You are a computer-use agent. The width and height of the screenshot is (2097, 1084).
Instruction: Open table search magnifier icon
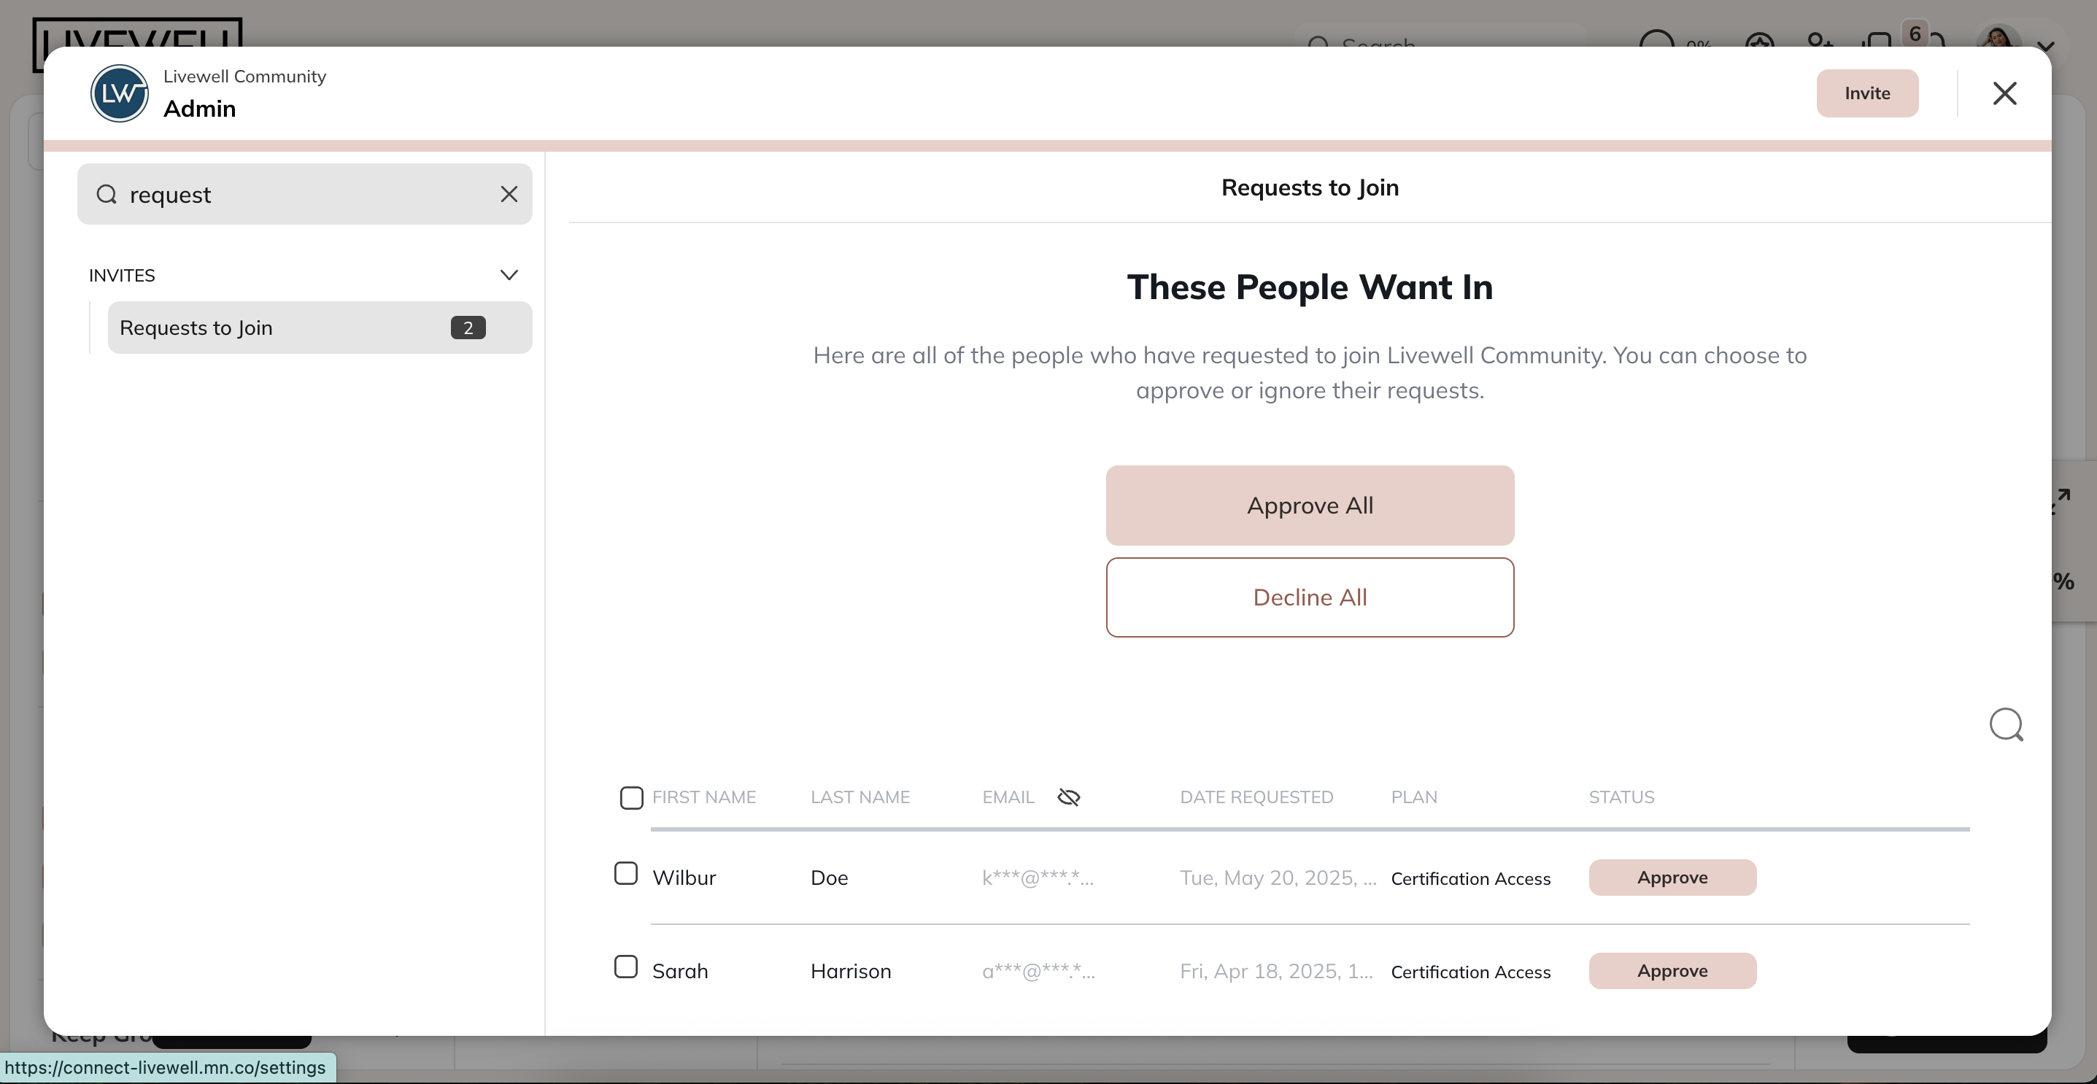pos(2006,724)
